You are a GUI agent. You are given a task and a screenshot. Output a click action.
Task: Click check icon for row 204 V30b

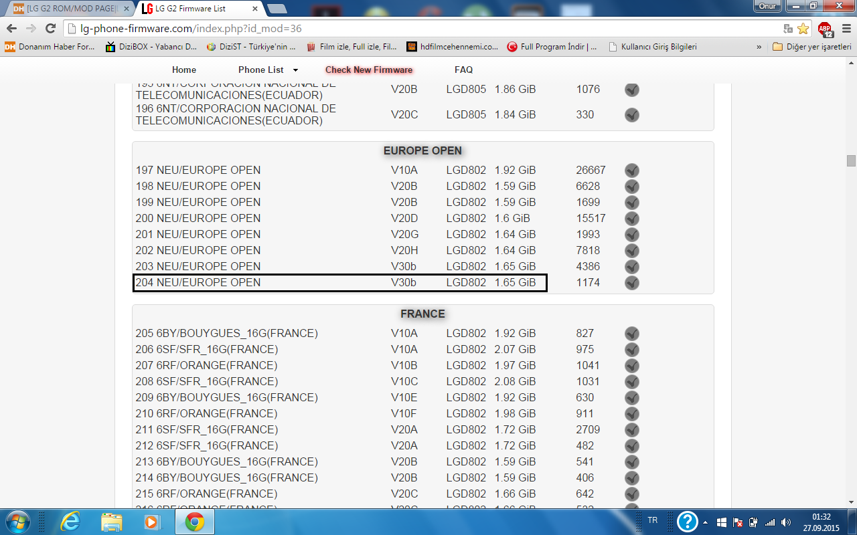tap(631, 283)
